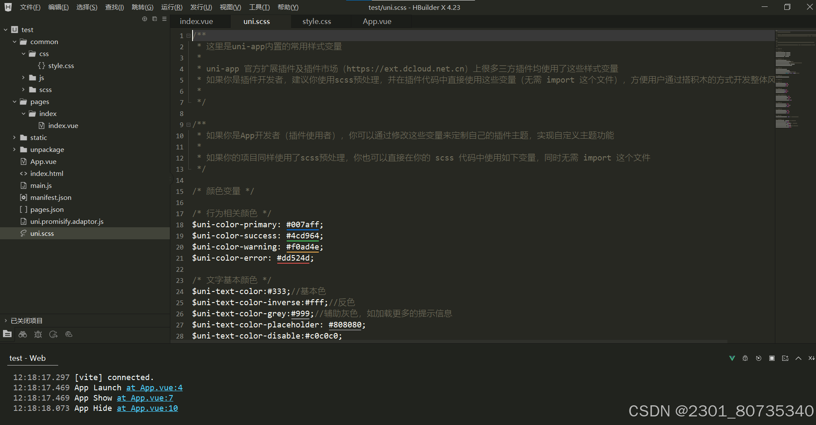This screenshot has height=425, width=816.
Task: Expand the js folder
Action: click(24, 77)
